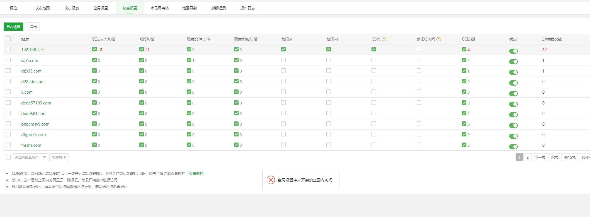Open the 请选择批量操作 dropdown

click(30, 157)
